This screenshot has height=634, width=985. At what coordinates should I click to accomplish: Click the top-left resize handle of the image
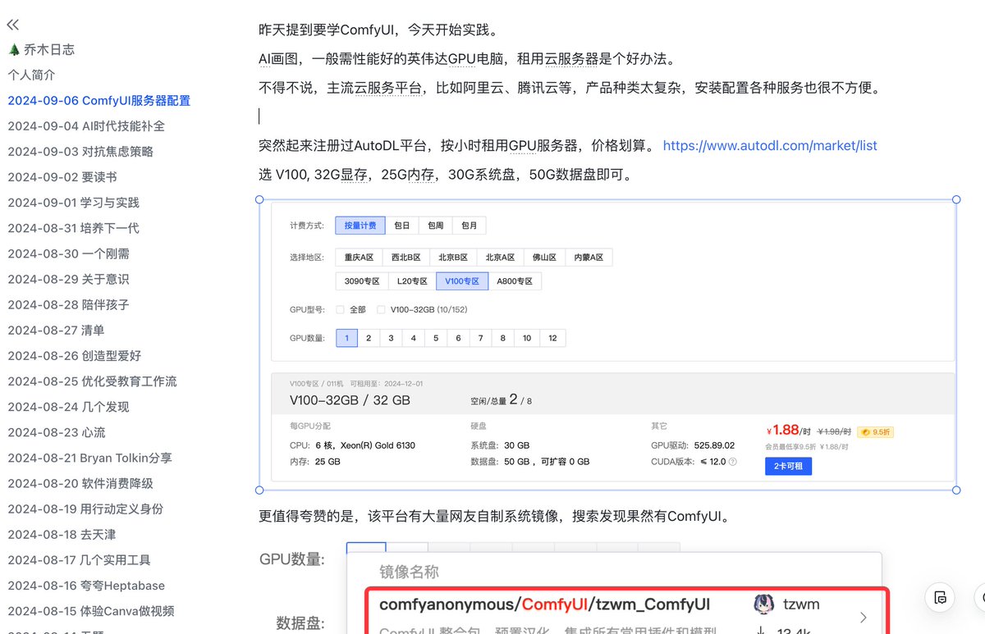coord(259,199)
